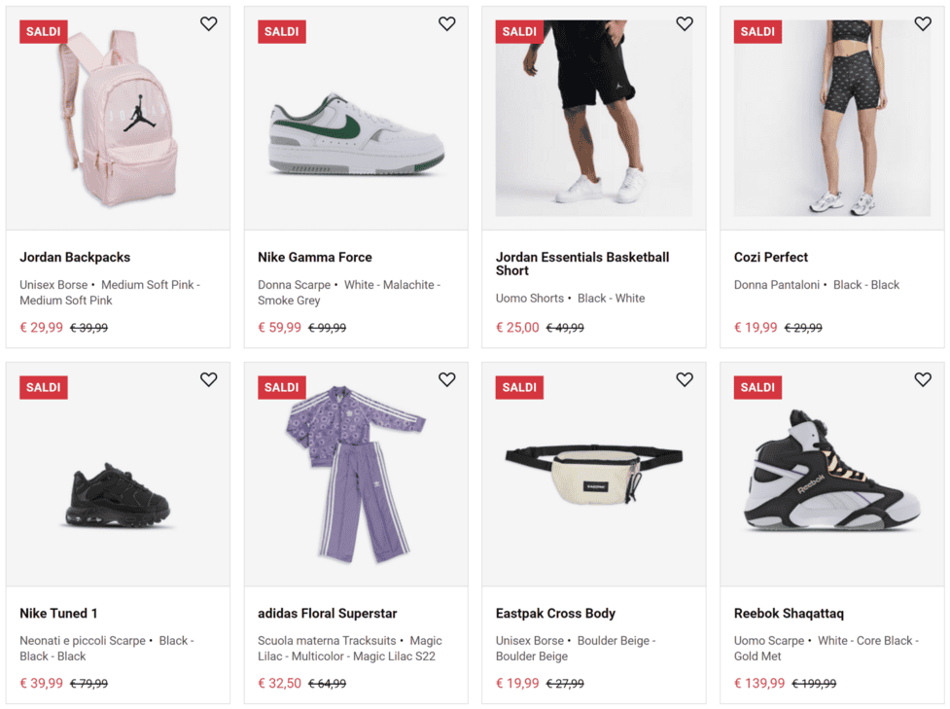Click the €19,99 Eastpak Cross Body price
The width and height of the screenshot is (950, 709).
click(x=517, y=684)
